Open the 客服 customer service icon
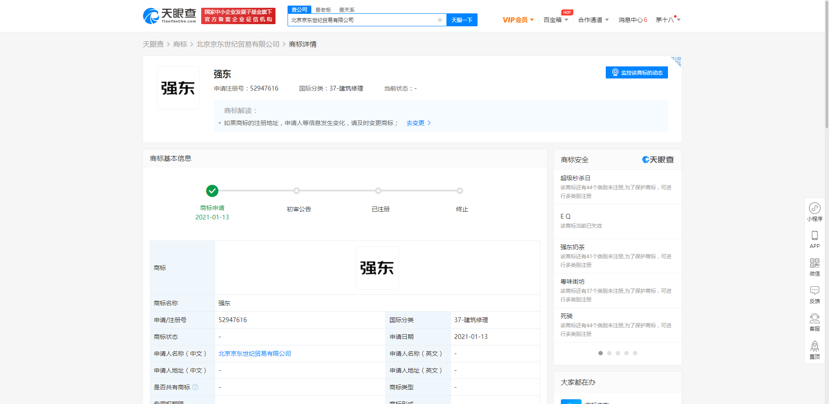 815,322
